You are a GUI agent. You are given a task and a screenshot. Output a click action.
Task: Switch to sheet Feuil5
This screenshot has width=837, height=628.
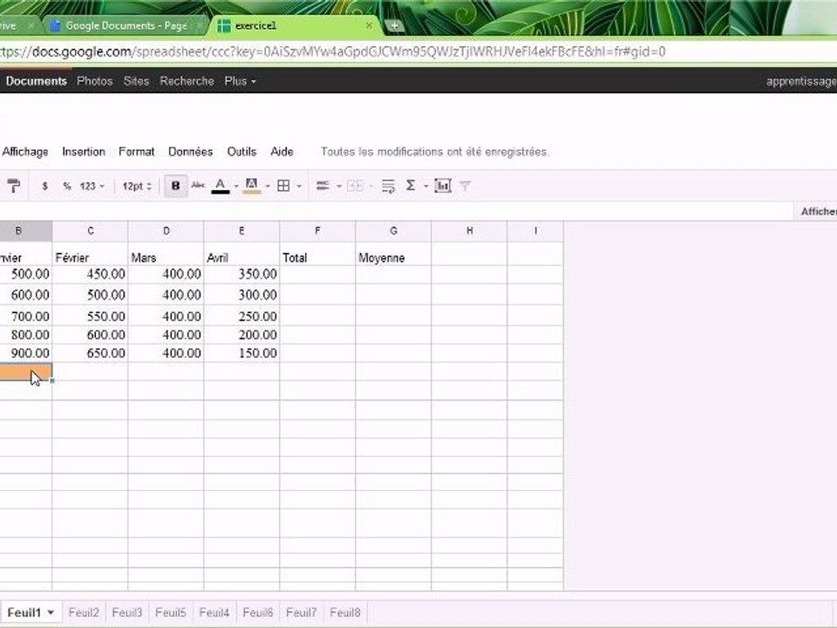[x=171, y=612]
